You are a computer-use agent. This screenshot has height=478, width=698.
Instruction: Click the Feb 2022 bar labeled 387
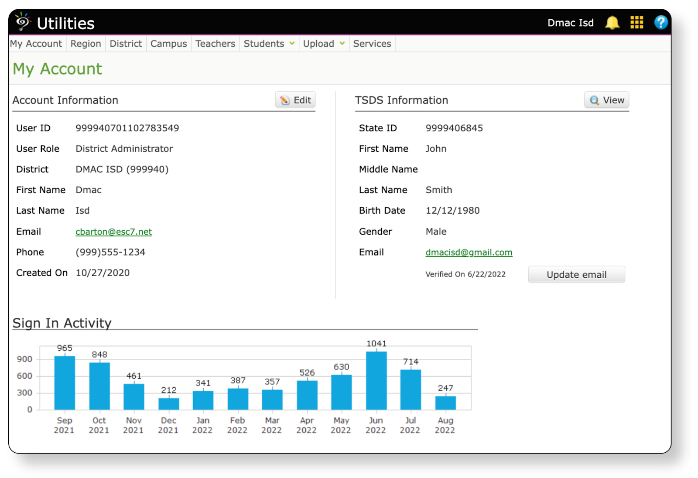(238, 399)
